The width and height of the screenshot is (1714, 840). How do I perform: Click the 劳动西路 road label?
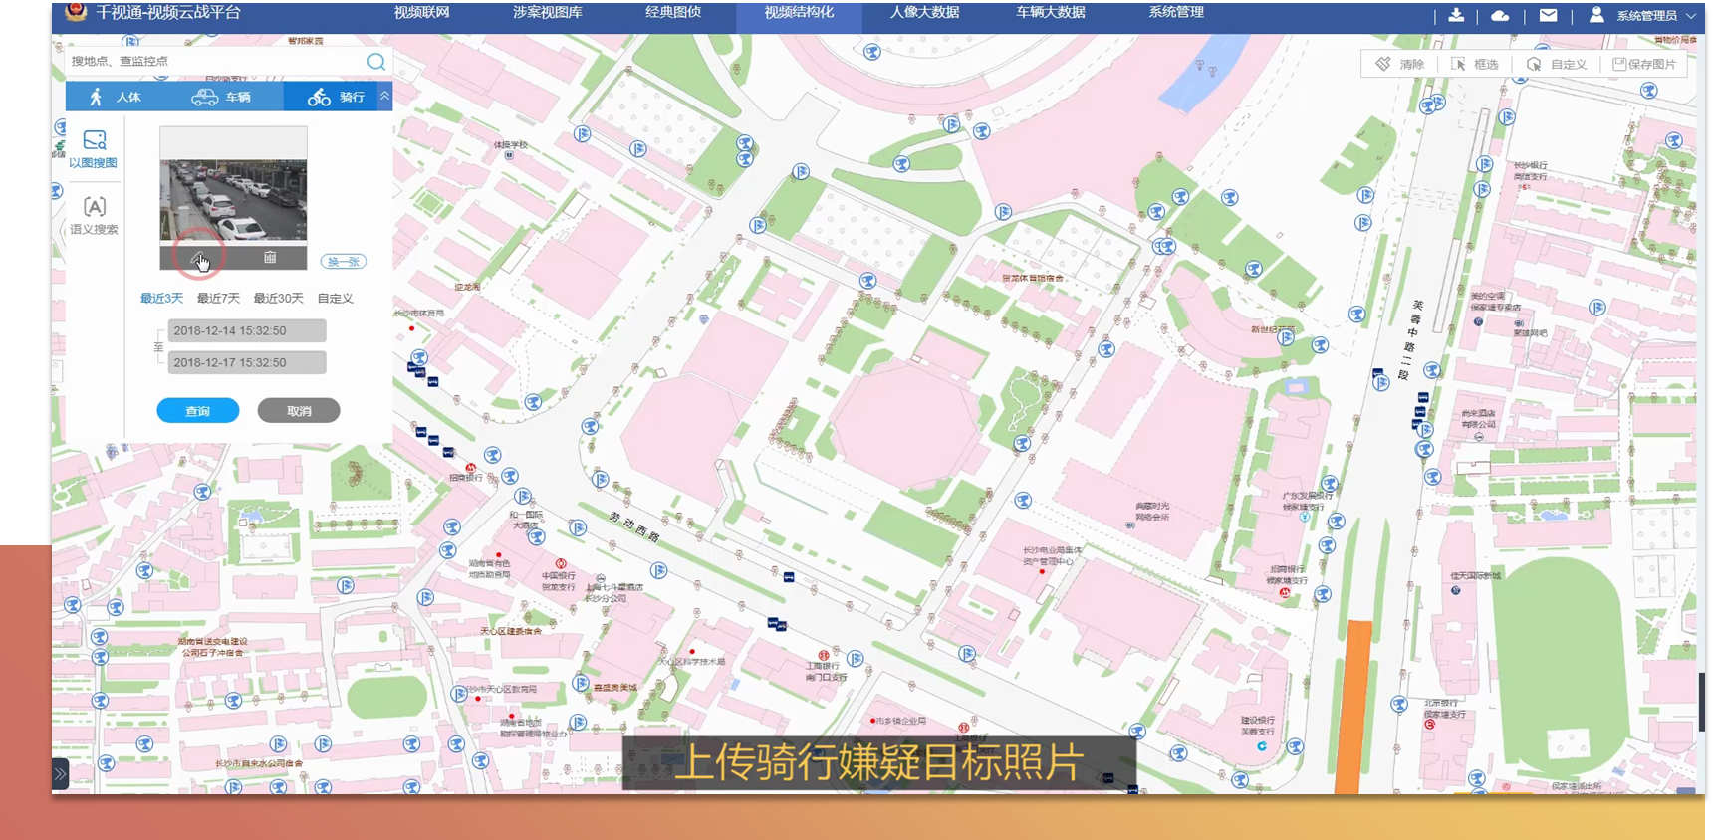[634, 527]
